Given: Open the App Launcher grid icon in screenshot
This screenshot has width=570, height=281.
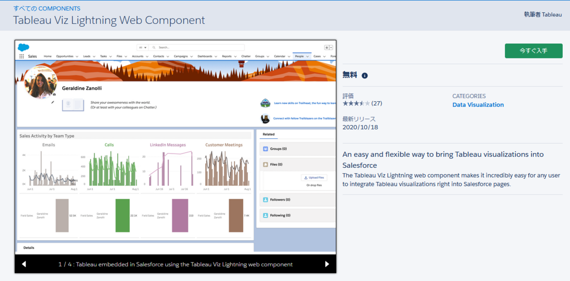Looking at the screenshot, I should (x=21, y=56).
